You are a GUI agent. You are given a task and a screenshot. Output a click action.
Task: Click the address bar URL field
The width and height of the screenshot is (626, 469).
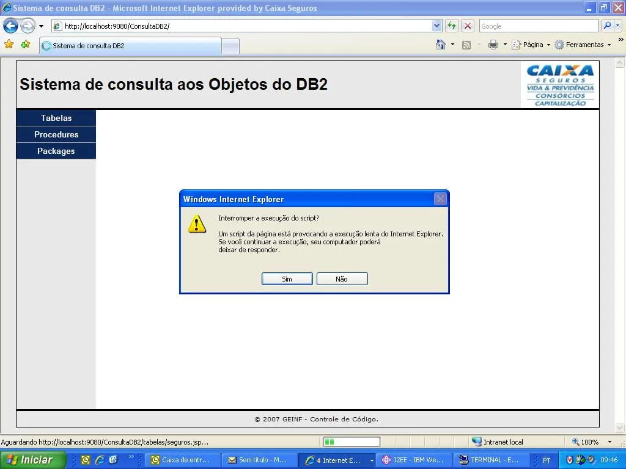tap(241, 26)
